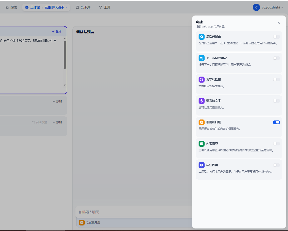The height and width of the screenshot is (231, 288).
Task: Click 添加 next to 召回设置
Action: pos(57,122)
